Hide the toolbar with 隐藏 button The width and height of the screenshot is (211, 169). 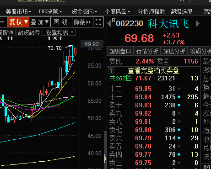point(82,22)
